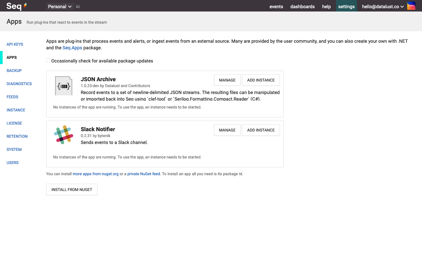
Task: Open Diagnostics settings section
Action: [x=19, y=84]
